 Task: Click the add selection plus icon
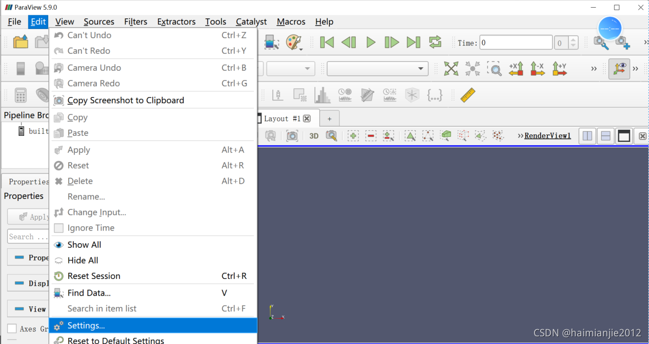click(x=353, y=136)
